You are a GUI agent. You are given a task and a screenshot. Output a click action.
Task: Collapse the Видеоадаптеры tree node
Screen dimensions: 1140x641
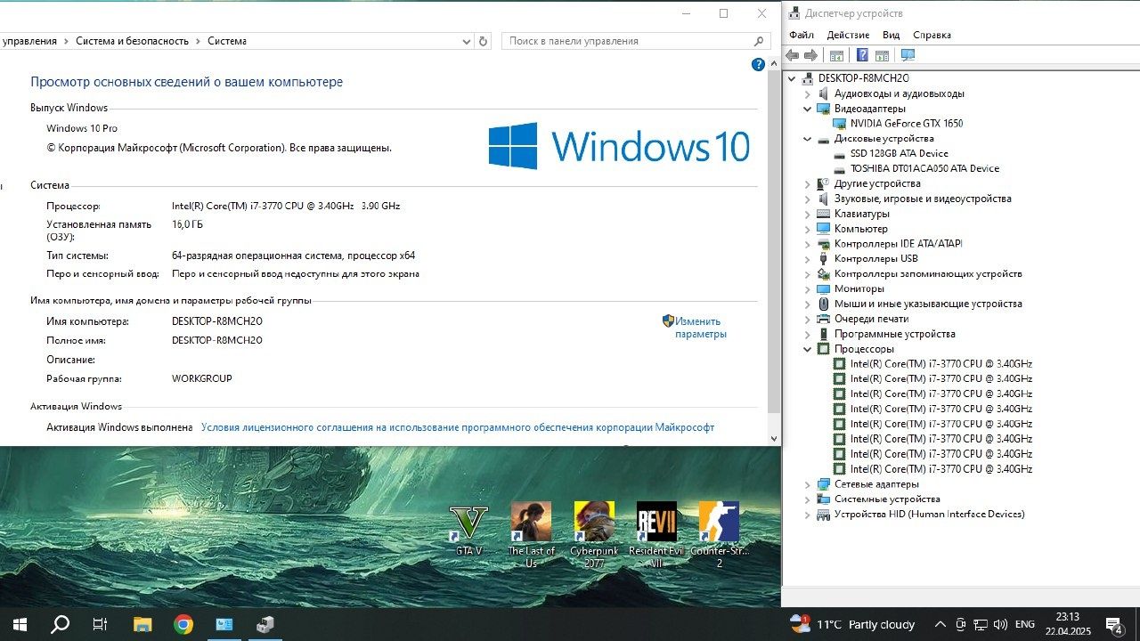pos(808,109)
